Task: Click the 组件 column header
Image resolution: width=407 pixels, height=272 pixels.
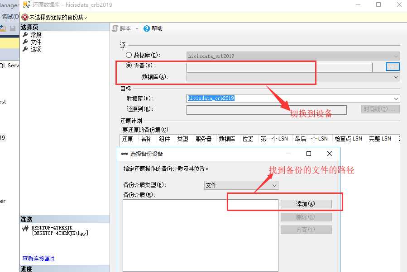Action: tap(164, 139)
